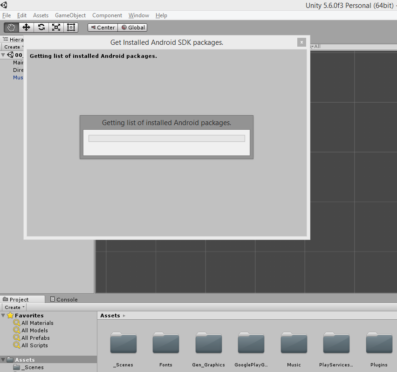Click the Unity logo icon in title bar
This screenshot has height=372, width=397.
[x=4, y=5]
